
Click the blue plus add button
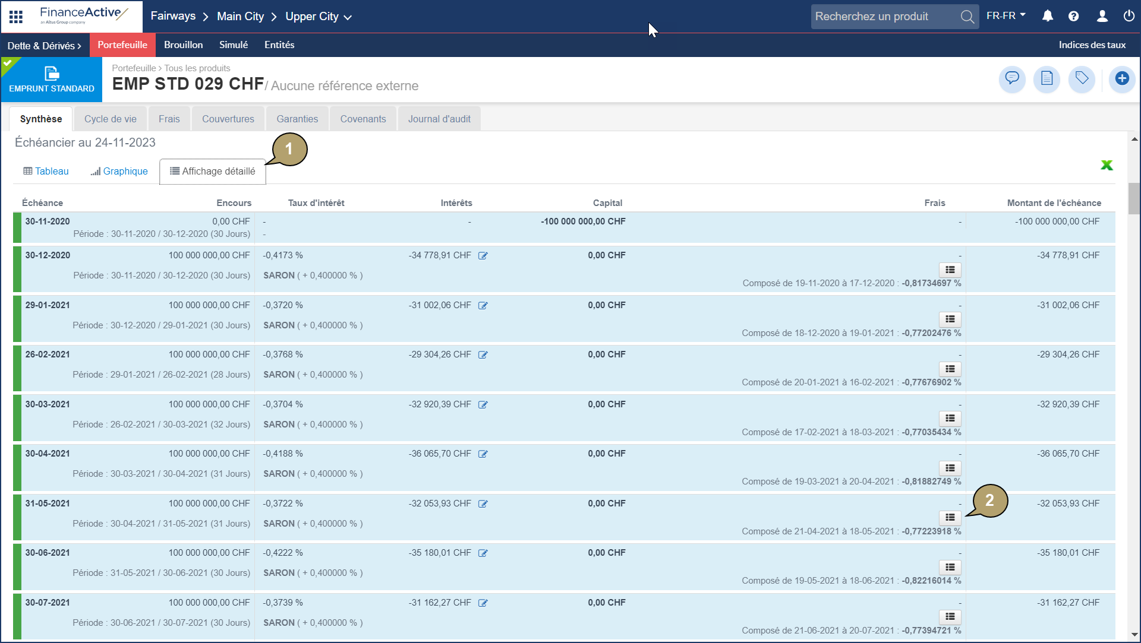tap(1122, 78)
